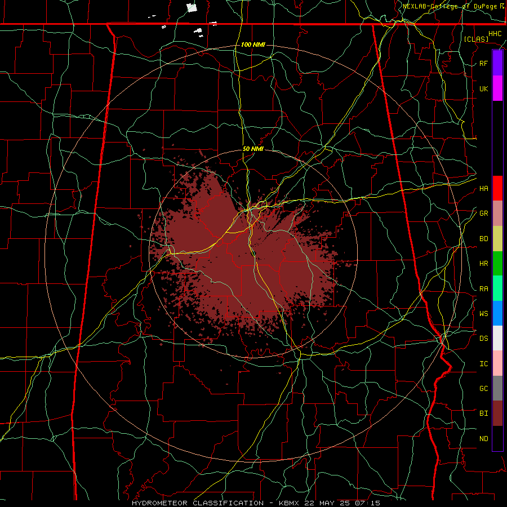The height and width of the screenshot is (507, 507).
Task: Click the 'ND' legend label
Action: click(x=483, y=439)
